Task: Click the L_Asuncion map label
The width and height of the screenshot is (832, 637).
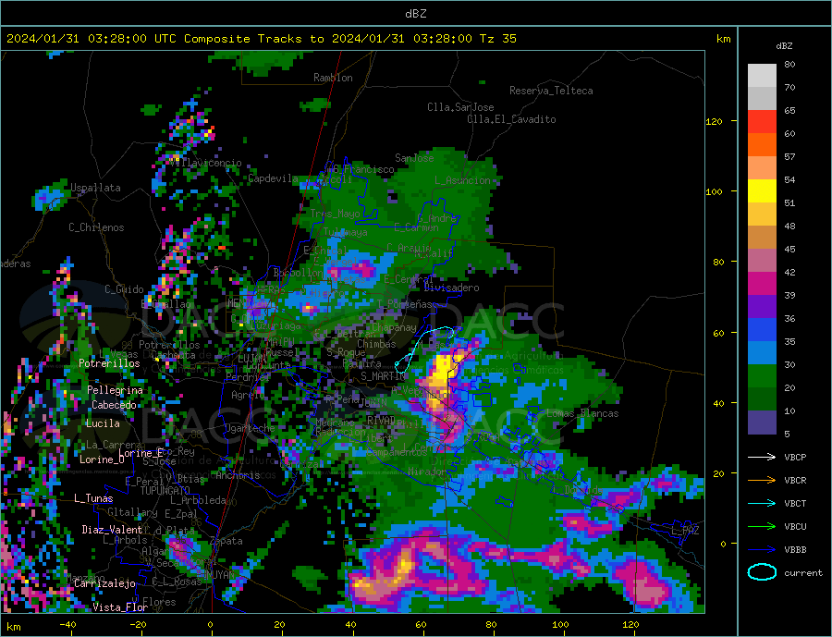Action: point(463,180)
